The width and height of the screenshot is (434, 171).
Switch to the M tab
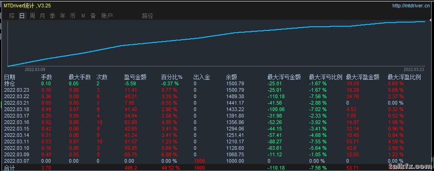pos(83,16)
